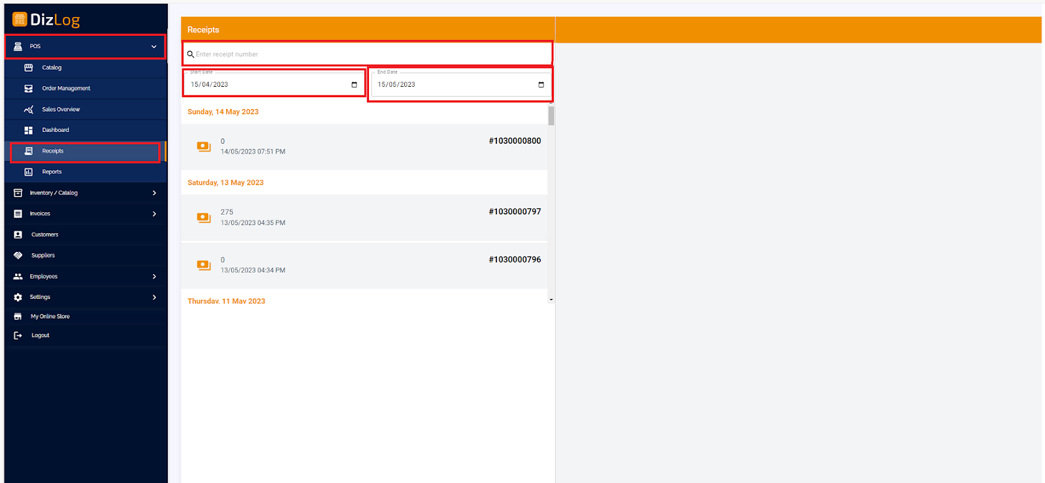Screen dimensions: 1045x483
Task: Click cash icon of receipt #1030000796
Action: point(204,265)
